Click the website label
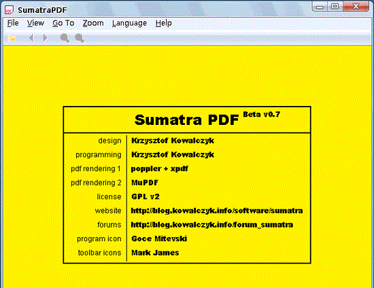This screenshot has width=374, height=288. pos(108,211)
